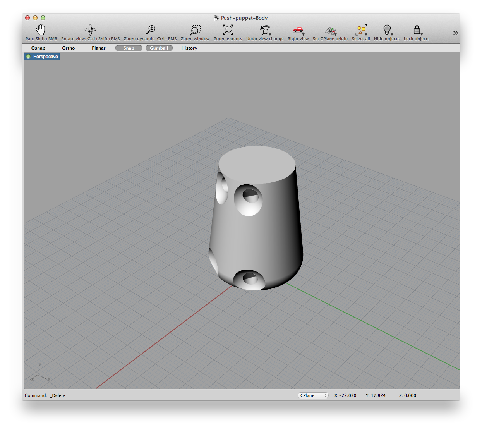
Task: Hide the selected objects
Action: tap(386, 30)
